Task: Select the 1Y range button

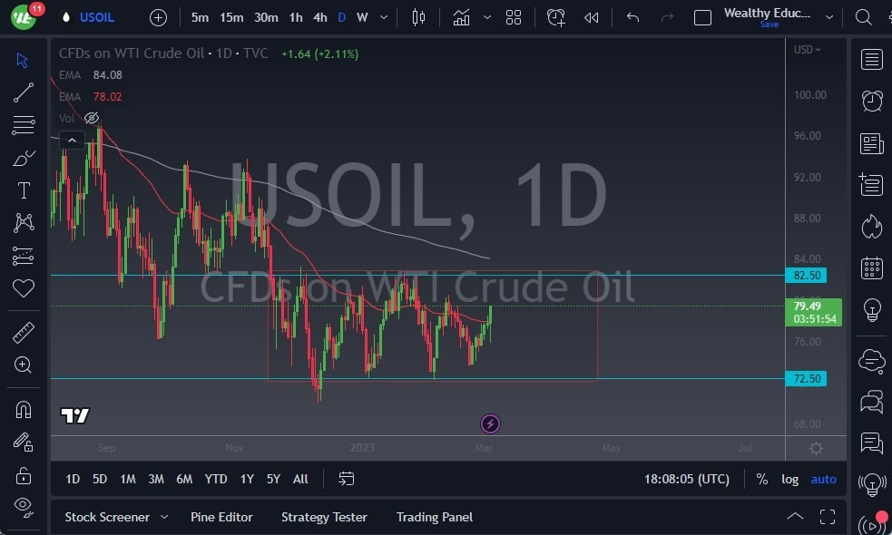Action: tap(246, 479)
